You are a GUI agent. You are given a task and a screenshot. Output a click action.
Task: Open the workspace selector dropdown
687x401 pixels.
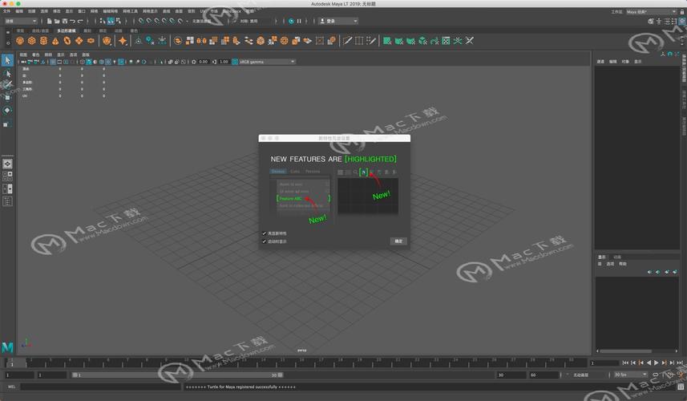[x=651, y=12]
